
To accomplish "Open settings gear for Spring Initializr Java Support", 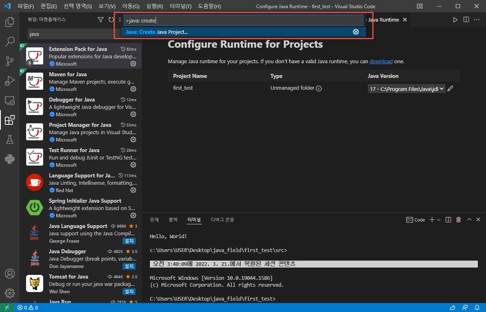I will coord(133,215).
